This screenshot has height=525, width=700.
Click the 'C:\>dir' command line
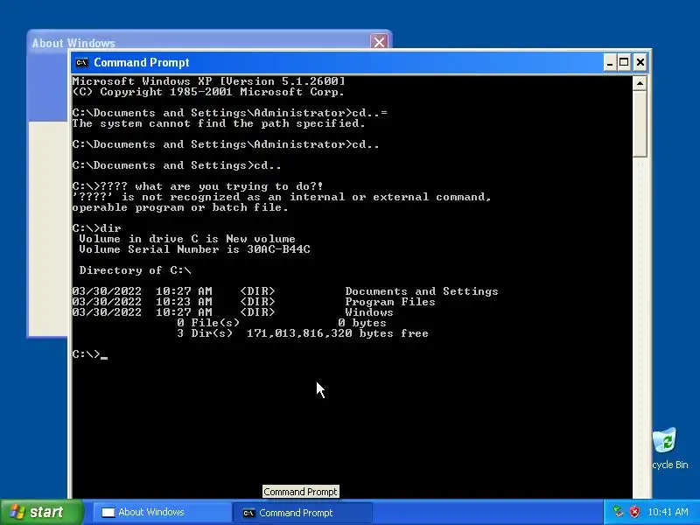click(x=96, y=228)
